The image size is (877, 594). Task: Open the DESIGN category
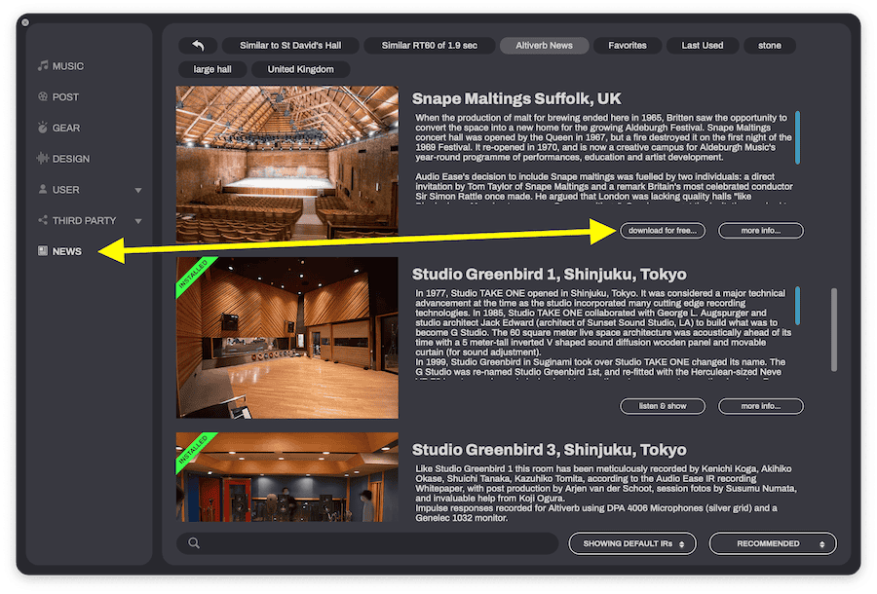tap(70, 159)
